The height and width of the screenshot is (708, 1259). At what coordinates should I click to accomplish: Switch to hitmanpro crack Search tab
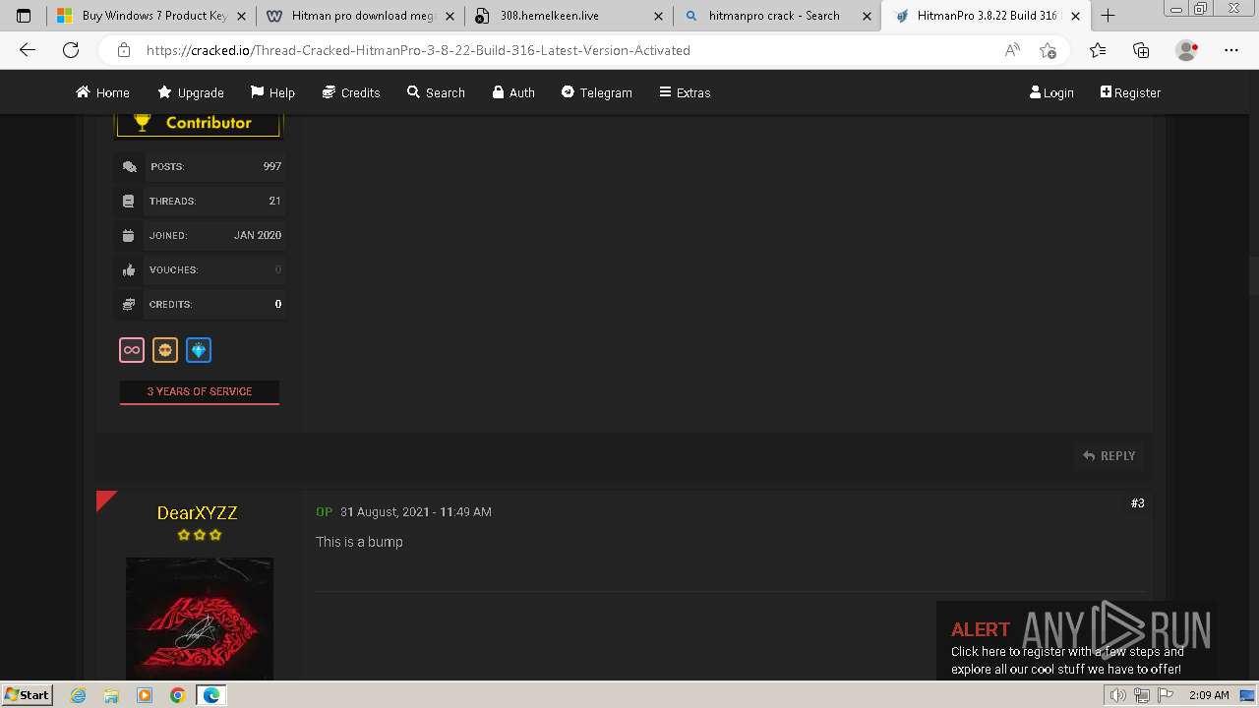click(777, 16)
